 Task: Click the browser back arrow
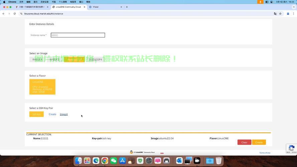click(x=3, y=14)
